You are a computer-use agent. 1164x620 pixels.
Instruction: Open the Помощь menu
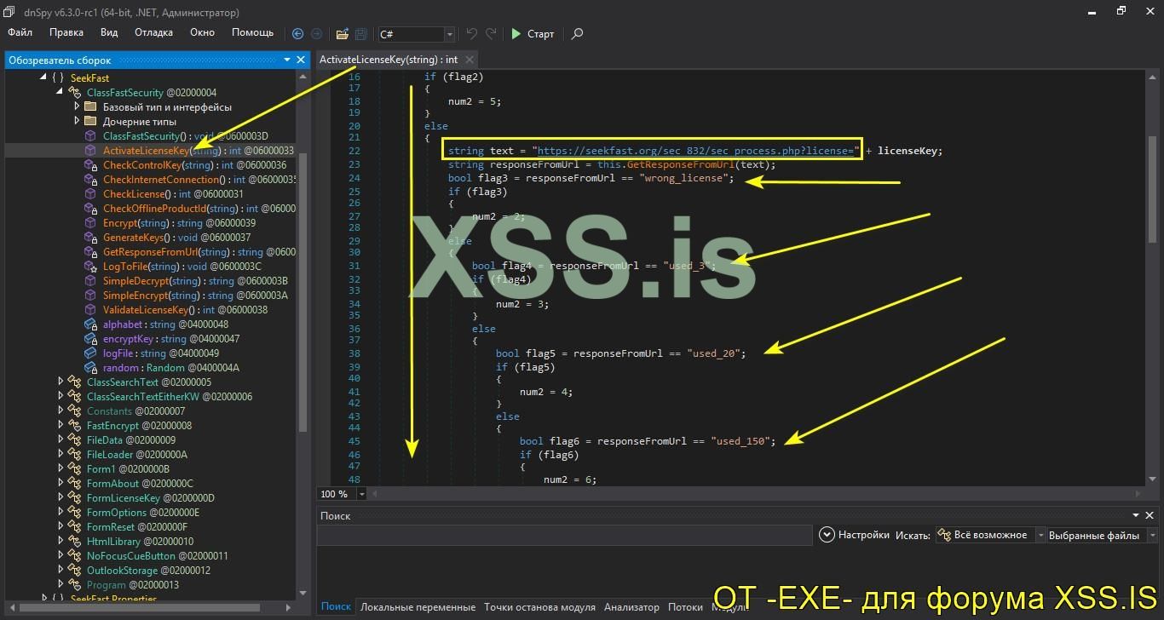click(x=253, y=32)
